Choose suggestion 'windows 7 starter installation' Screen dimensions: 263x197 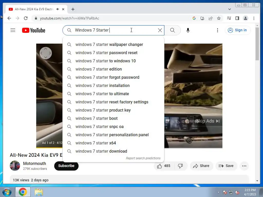[113, 86]
